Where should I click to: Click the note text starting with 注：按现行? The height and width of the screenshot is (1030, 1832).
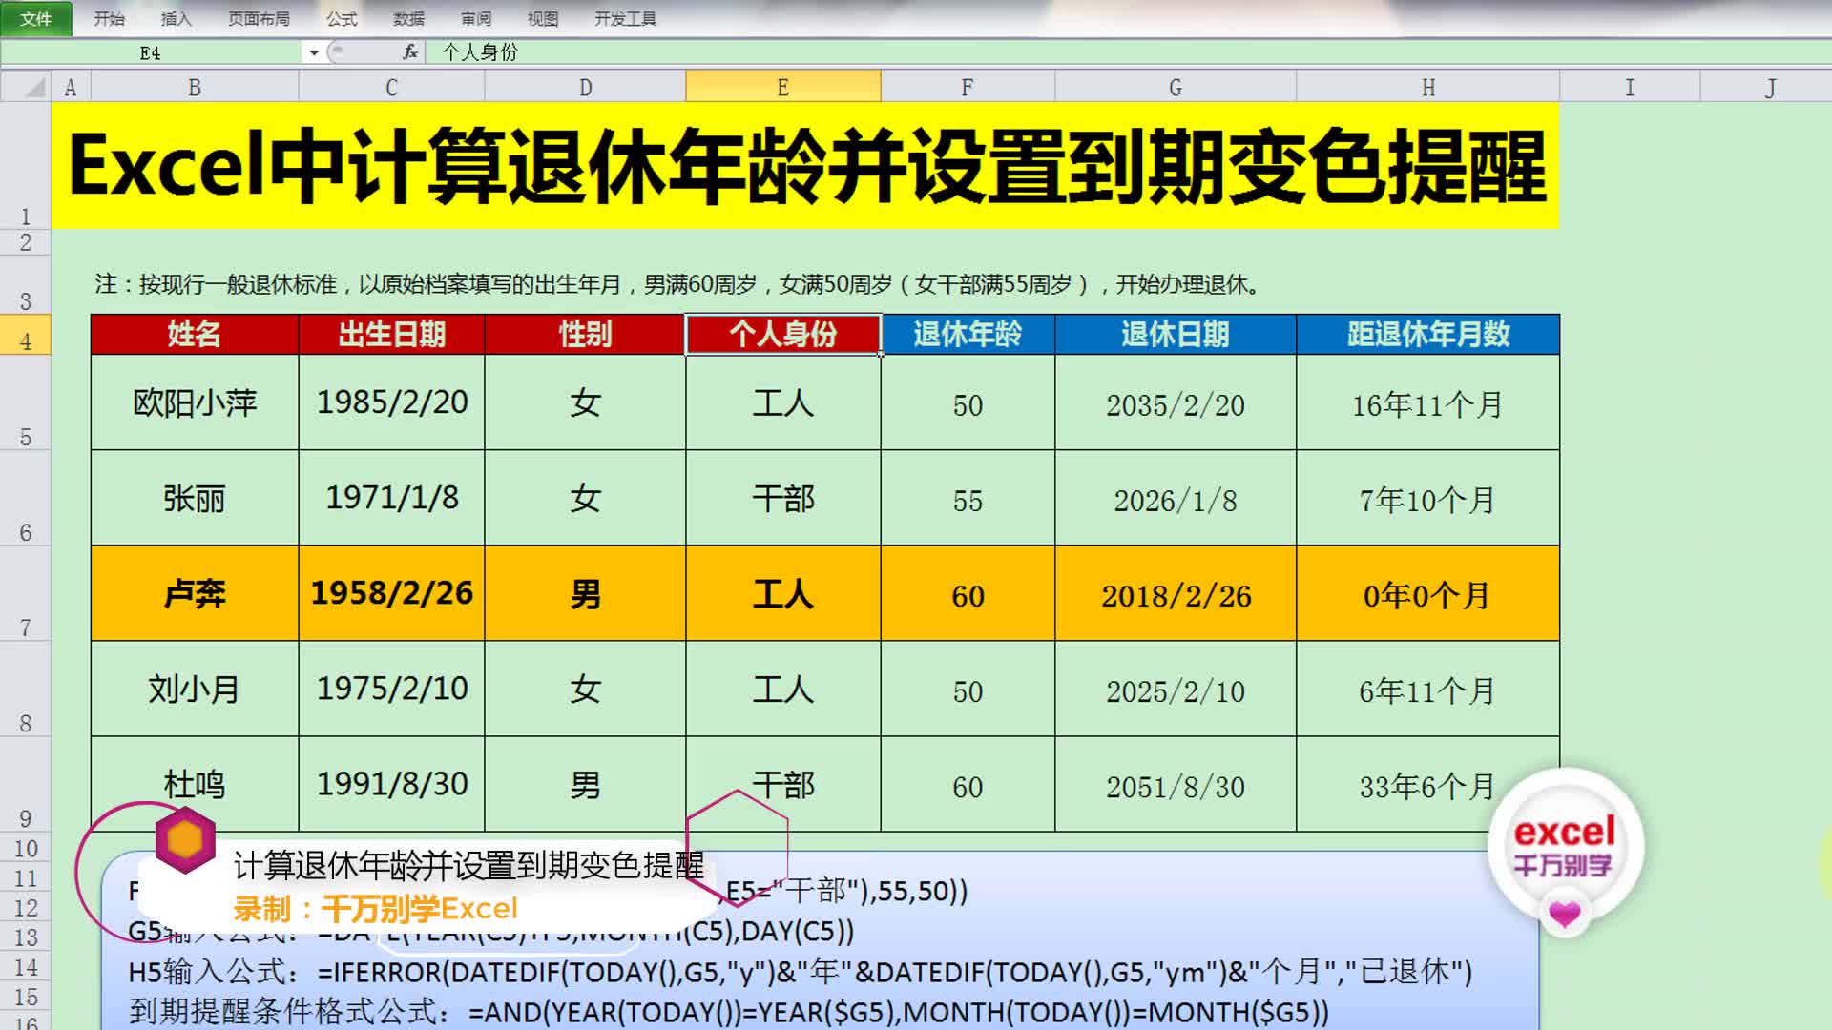(677, 284)
